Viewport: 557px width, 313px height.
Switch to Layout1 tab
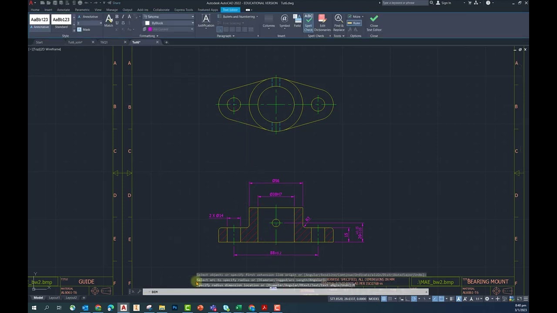[x=54, y=298]
